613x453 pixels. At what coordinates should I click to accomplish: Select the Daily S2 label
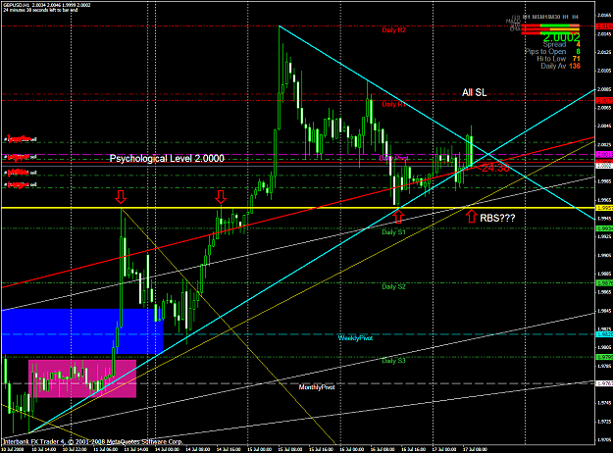(393, 286)
